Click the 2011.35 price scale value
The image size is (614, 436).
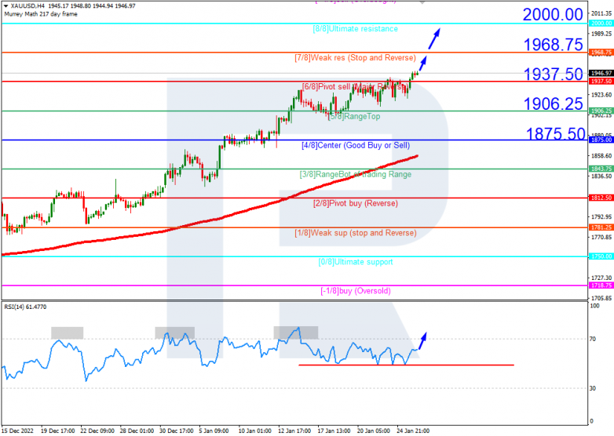coord(602,13)
